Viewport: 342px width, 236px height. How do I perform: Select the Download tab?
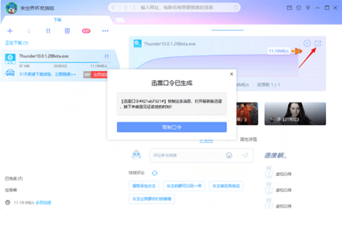pos(58,20)
